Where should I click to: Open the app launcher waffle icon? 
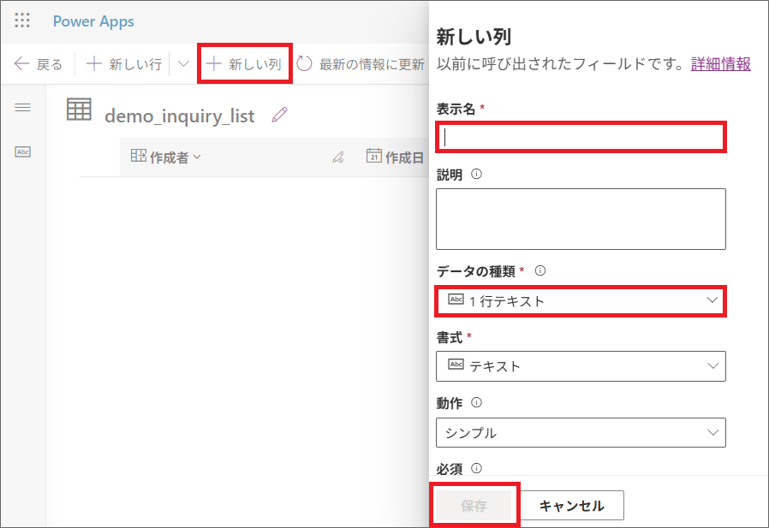(22, 21)
